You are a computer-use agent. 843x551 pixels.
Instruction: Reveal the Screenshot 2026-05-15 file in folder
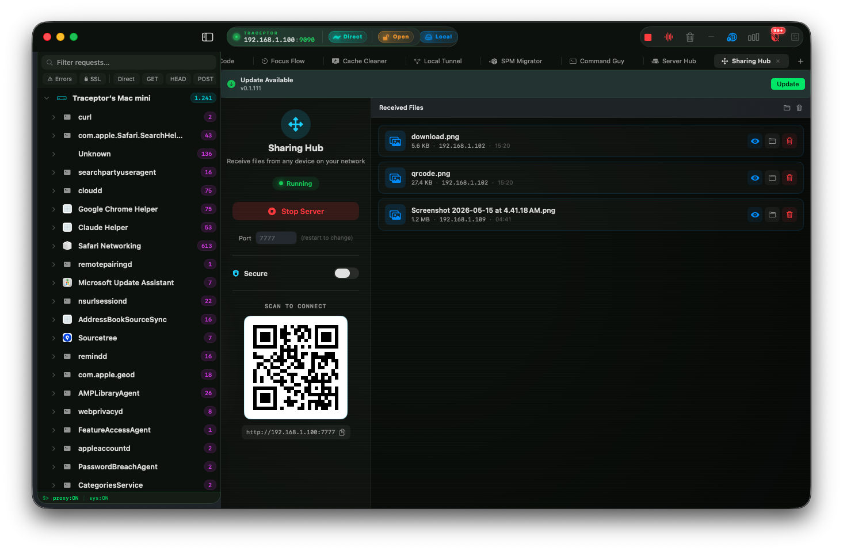tap(772, 215)
